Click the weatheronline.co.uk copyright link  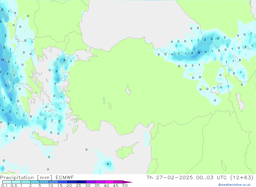pos(234,185)
